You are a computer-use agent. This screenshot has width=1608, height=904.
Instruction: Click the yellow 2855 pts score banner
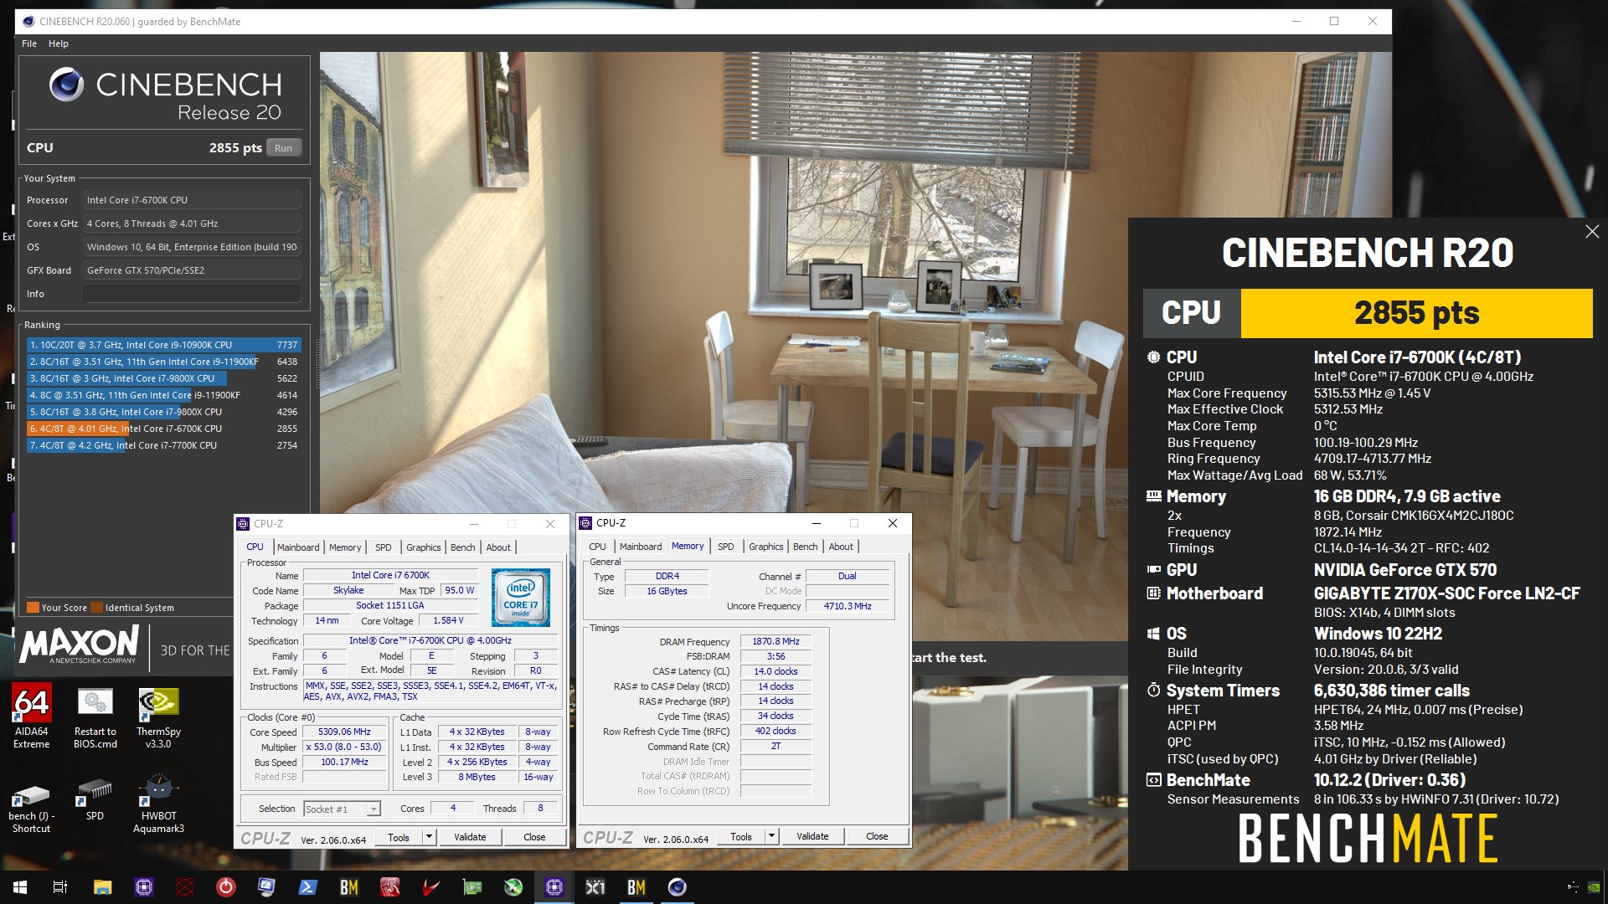(x=1416, y=313)
